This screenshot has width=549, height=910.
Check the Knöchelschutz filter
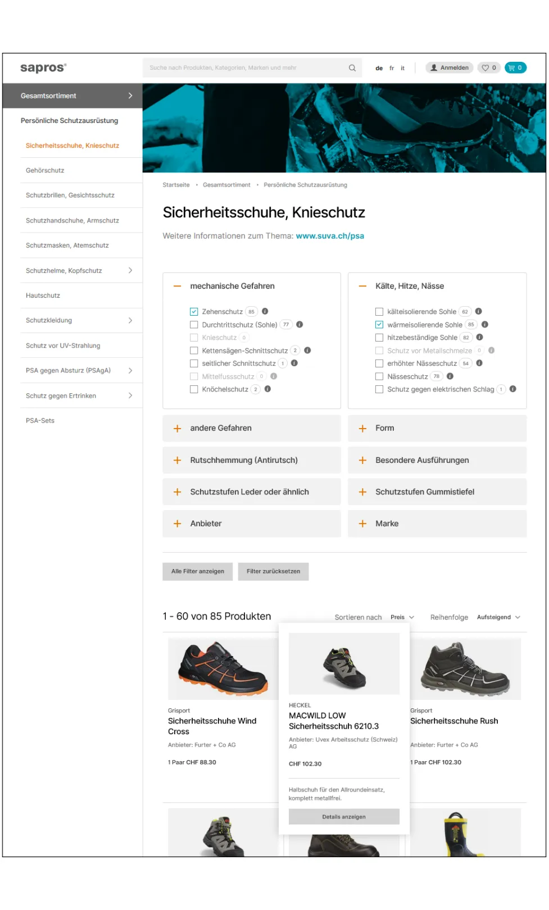pos(194,389)
